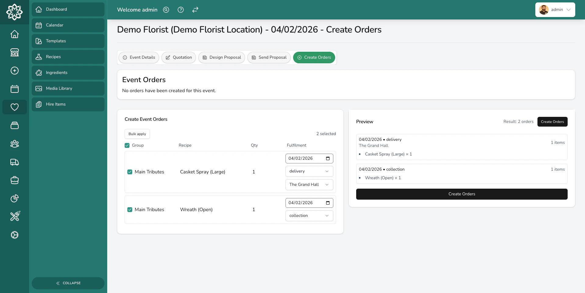Image resolution: width=585 pixels, height=293 pixels.
Task: Open the Design Proposal tab
Action: (221, 58)
